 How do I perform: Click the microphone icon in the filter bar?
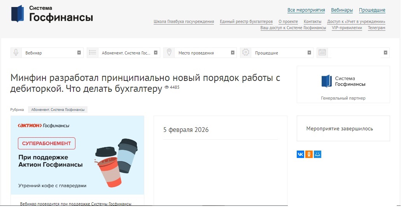pos(16,53)
